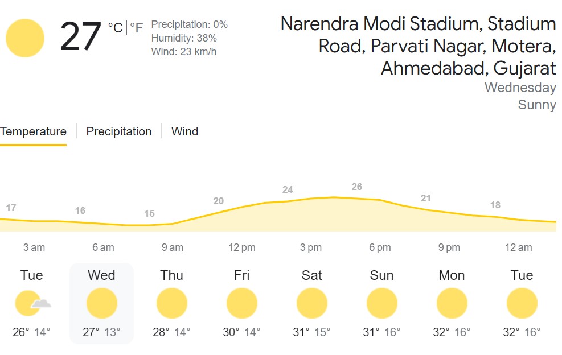The width and height of the screenshot is (562, 355).
Task: Click the sun icon for Thu
Action: tap(172, 303)
